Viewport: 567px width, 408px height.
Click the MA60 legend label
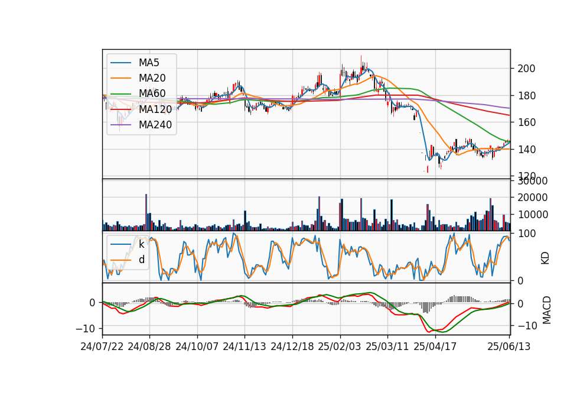[152, 93]
